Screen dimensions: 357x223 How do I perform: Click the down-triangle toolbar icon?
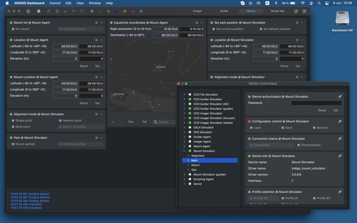[74, 11]
